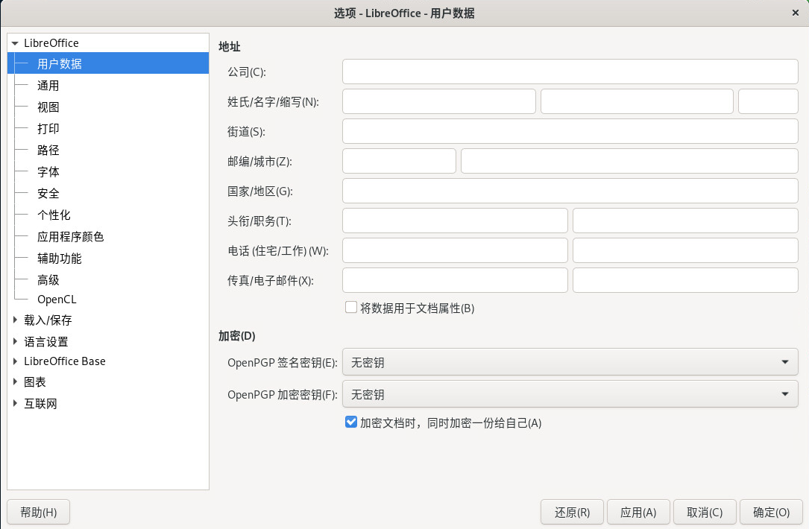Open the 高级 options page
The width and height of the screenshot is (809, 529).
coord(48,280)
